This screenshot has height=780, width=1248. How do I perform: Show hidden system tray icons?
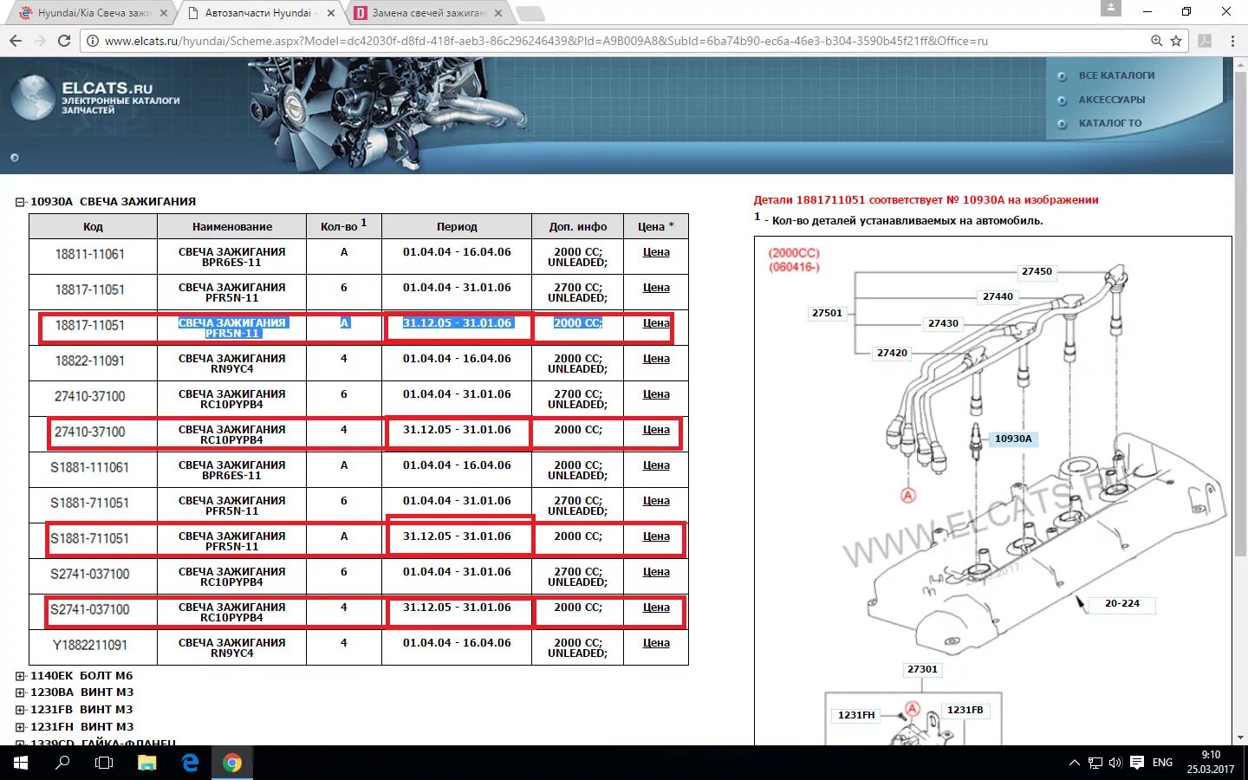click(x=1074, y=763)
